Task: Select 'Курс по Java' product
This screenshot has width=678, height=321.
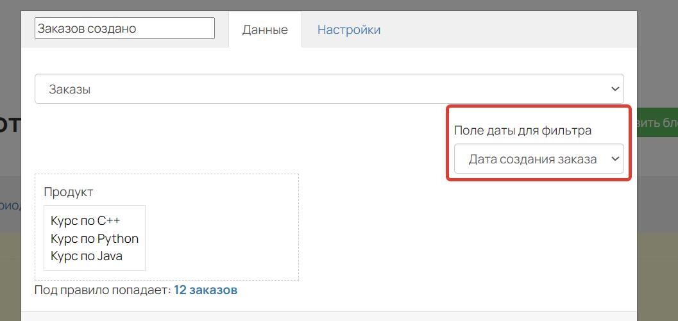Action: tap(87, 256)
